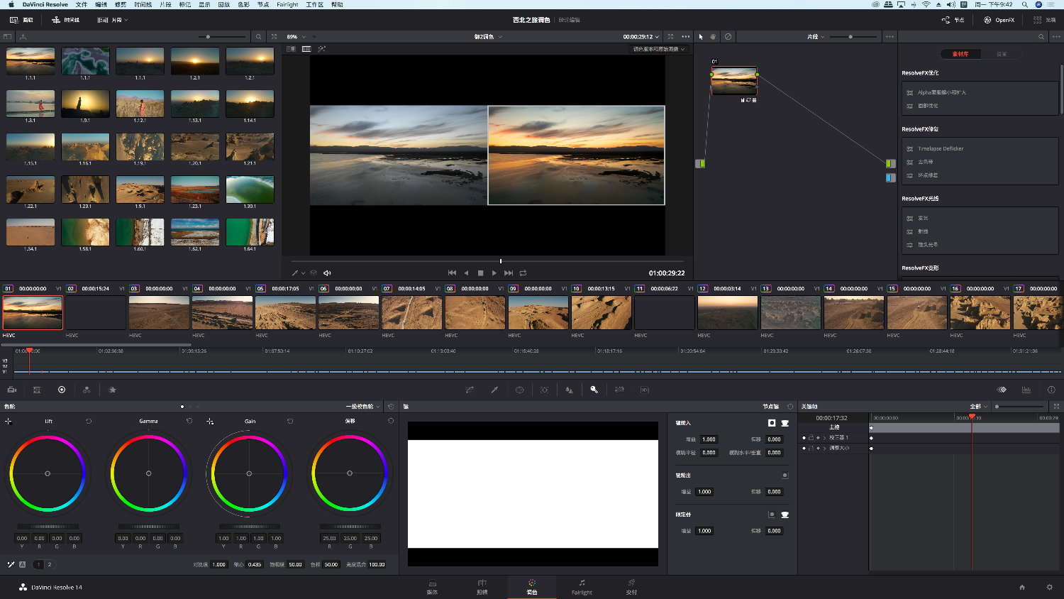The height and width of the screenshot is (599, 1064).
Task: Open the node editor clip mode dropdown
Action: click(816, 37)
